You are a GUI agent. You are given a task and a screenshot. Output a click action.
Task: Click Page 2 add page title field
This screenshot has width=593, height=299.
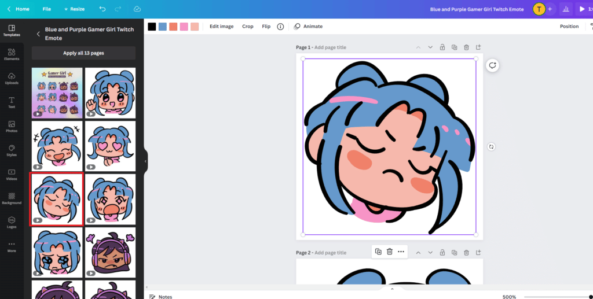tap(330, 253)
